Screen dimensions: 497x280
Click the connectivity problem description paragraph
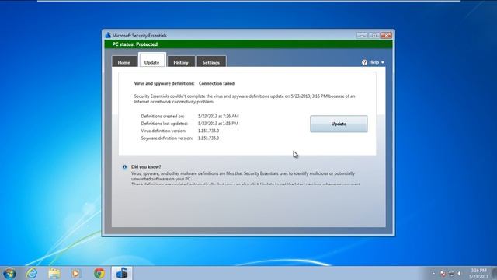click(x=245, y=99)
